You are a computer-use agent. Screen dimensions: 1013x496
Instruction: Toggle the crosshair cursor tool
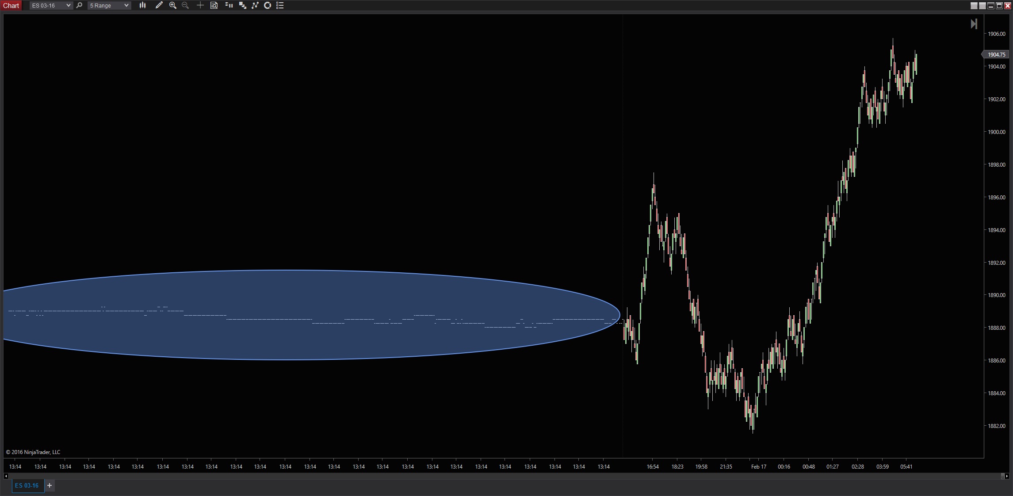tap(200, 5)
